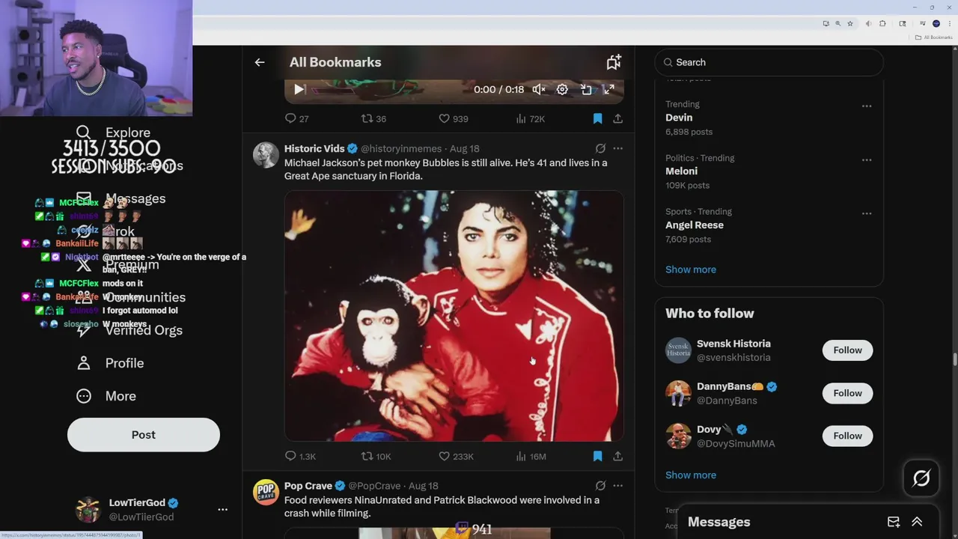Screen dimensions: 958x539
Task: Unmute the video player
Action: tap(539, 89)
